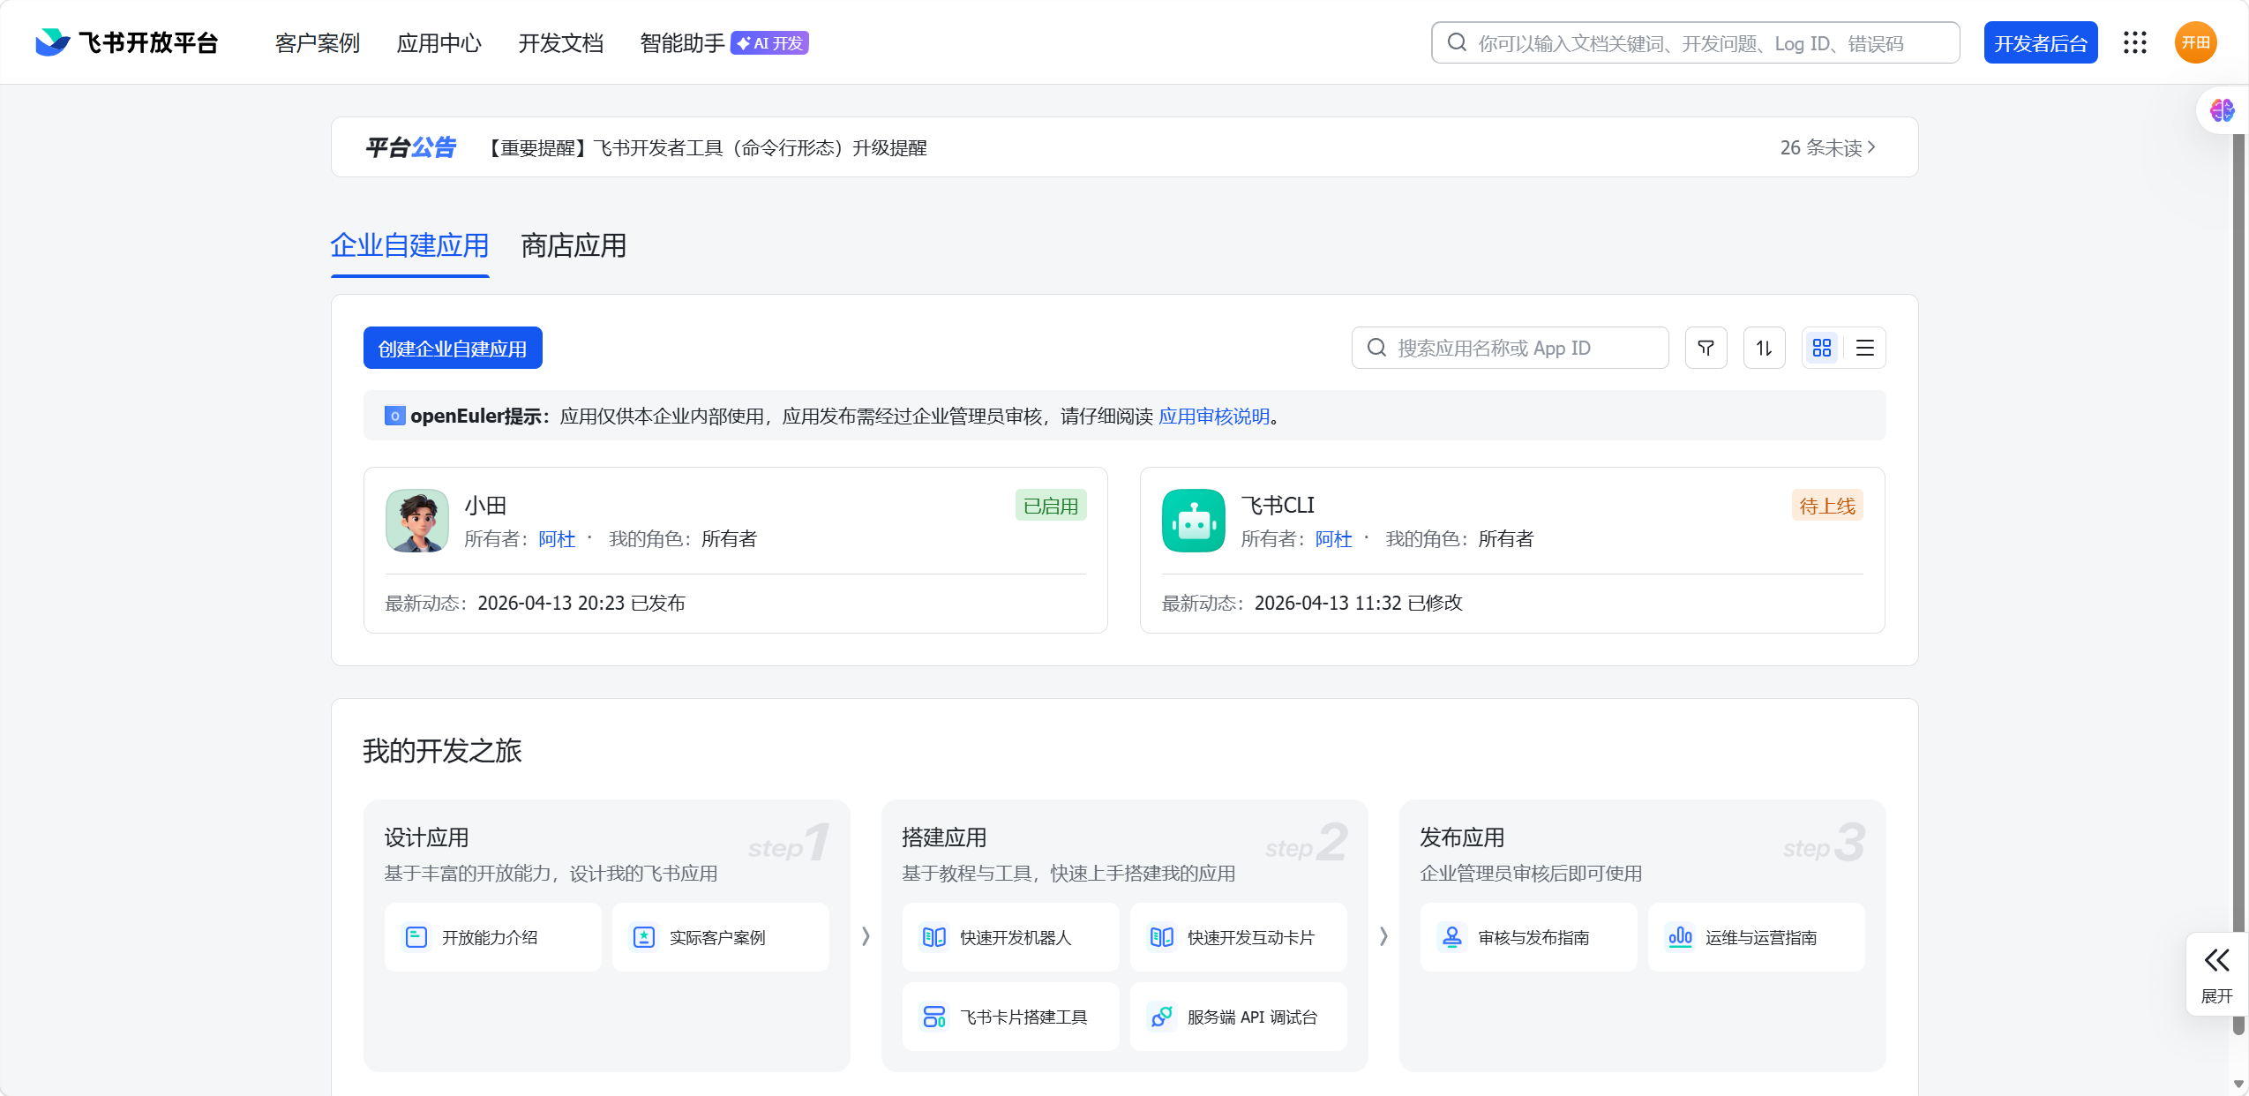Click arrow between step 2 and 3
Screen dimensions: 2249x1096
pos(1383,936)
